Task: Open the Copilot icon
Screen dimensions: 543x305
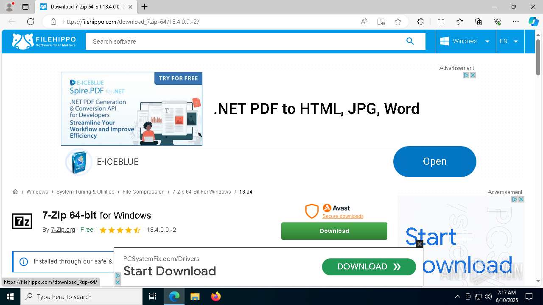Action: tap(533, 22)
